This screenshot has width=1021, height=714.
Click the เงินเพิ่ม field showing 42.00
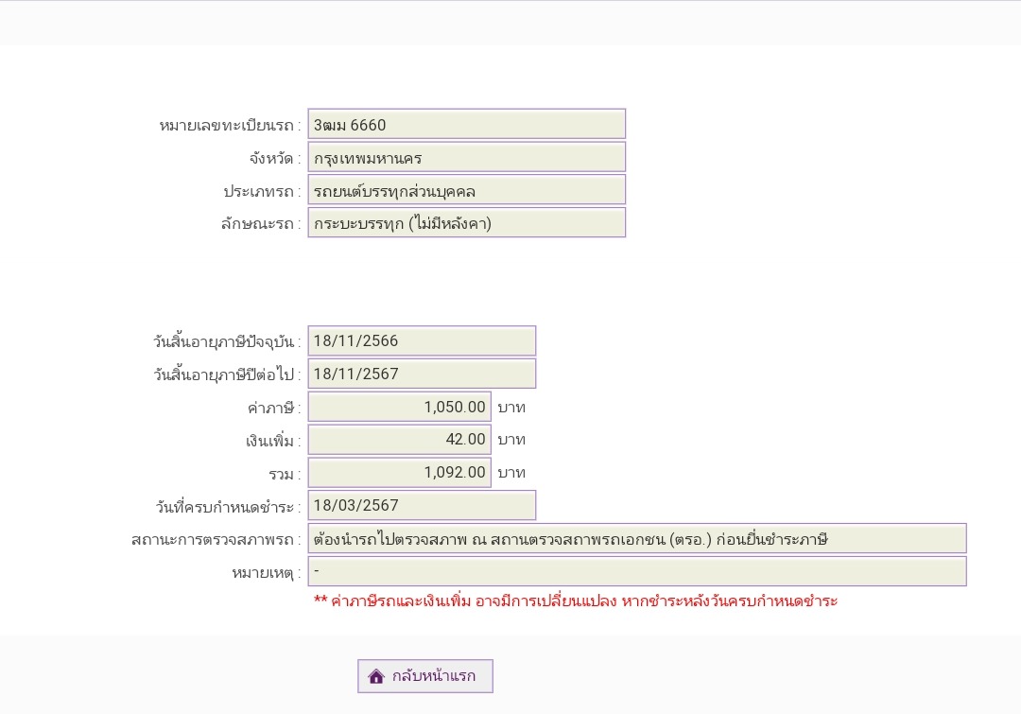(x=399, y=440)
